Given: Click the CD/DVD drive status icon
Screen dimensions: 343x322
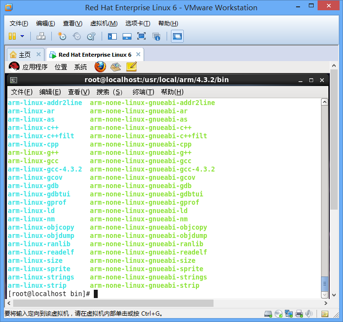Looking at the screenshot, I should point(279,314).
